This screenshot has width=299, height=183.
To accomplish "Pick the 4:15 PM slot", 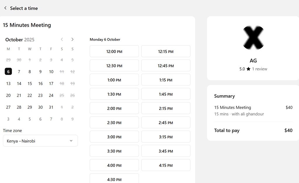I will [x=166, y=165].
